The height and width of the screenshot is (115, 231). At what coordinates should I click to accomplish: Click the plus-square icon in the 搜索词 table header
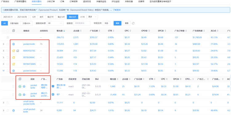14,31
